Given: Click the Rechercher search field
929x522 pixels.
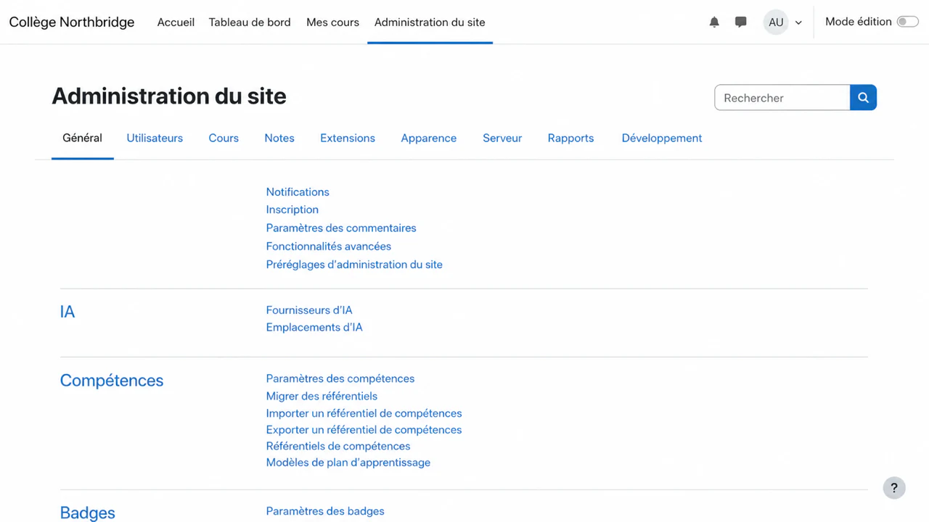Looking at the screenshot, I should tap(782, 98).
